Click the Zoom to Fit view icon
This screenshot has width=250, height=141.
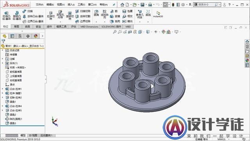coord(114,32)
